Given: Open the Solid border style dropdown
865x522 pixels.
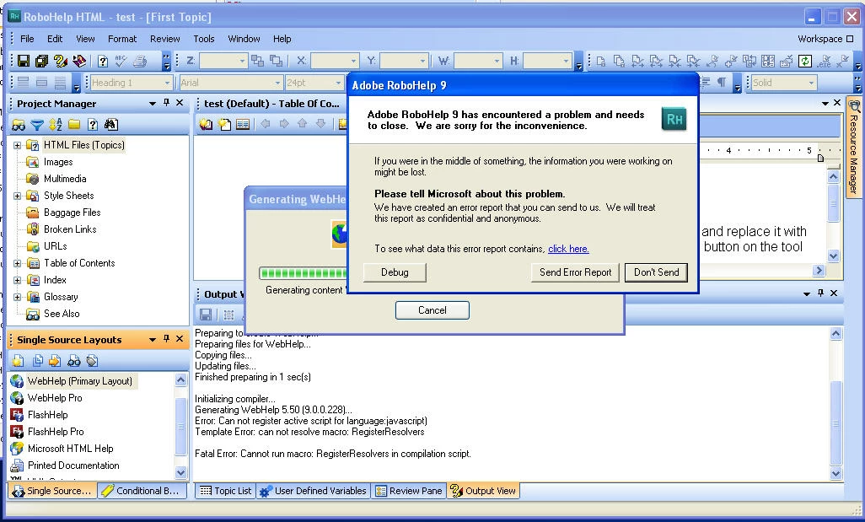Looking at the screenshot, I should coord(811,83).
